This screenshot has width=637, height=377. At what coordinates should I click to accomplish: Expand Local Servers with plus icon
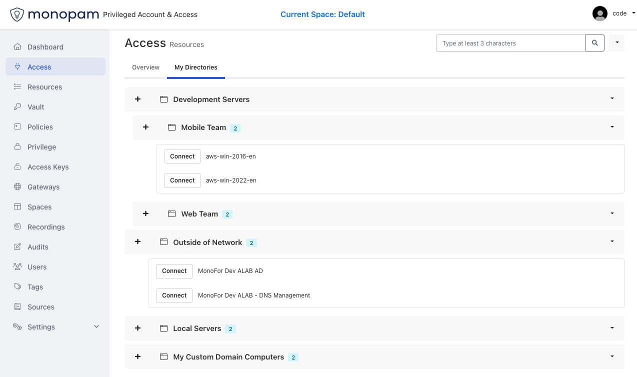click(x=138, y=328)
